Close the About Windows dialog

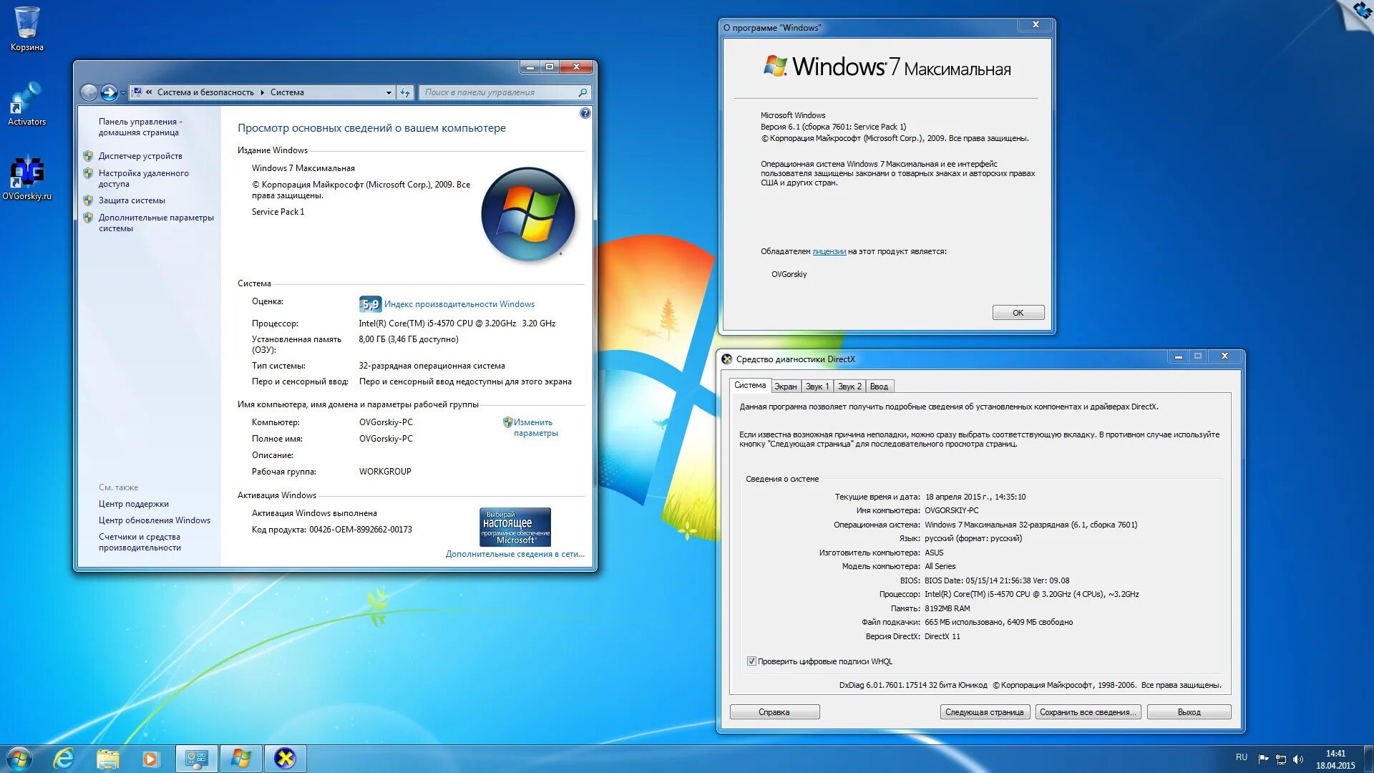[x=1036, y=25]
